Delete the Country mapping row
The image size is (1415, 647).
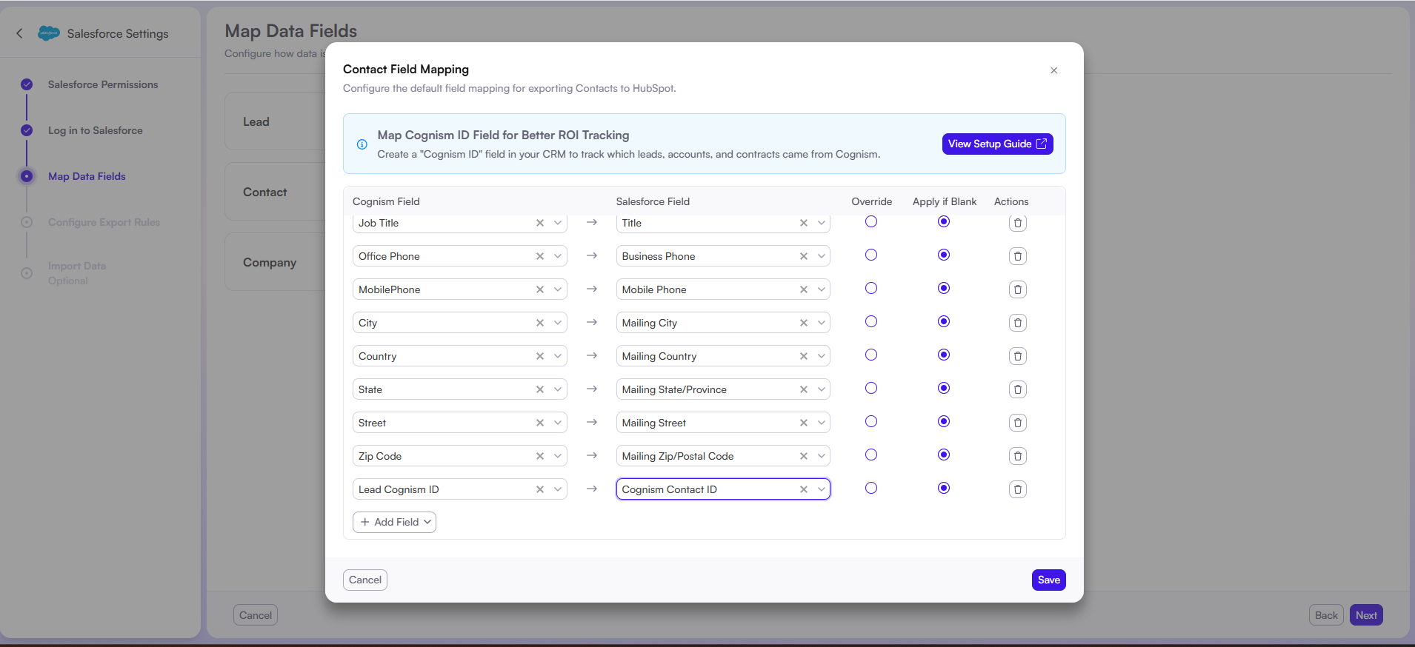[1018, 356]
